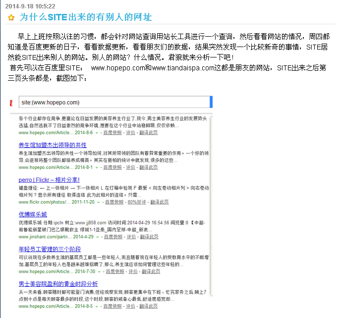Click the URL www.jinshant.com/partn...
Viewport: 338px width, 318px height.
pos(45,237)
